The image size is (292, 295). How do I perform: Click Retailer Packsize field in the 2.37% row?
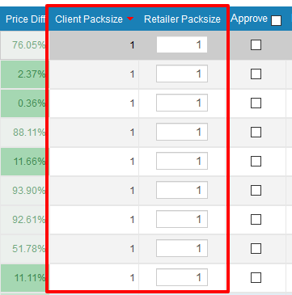182,74
